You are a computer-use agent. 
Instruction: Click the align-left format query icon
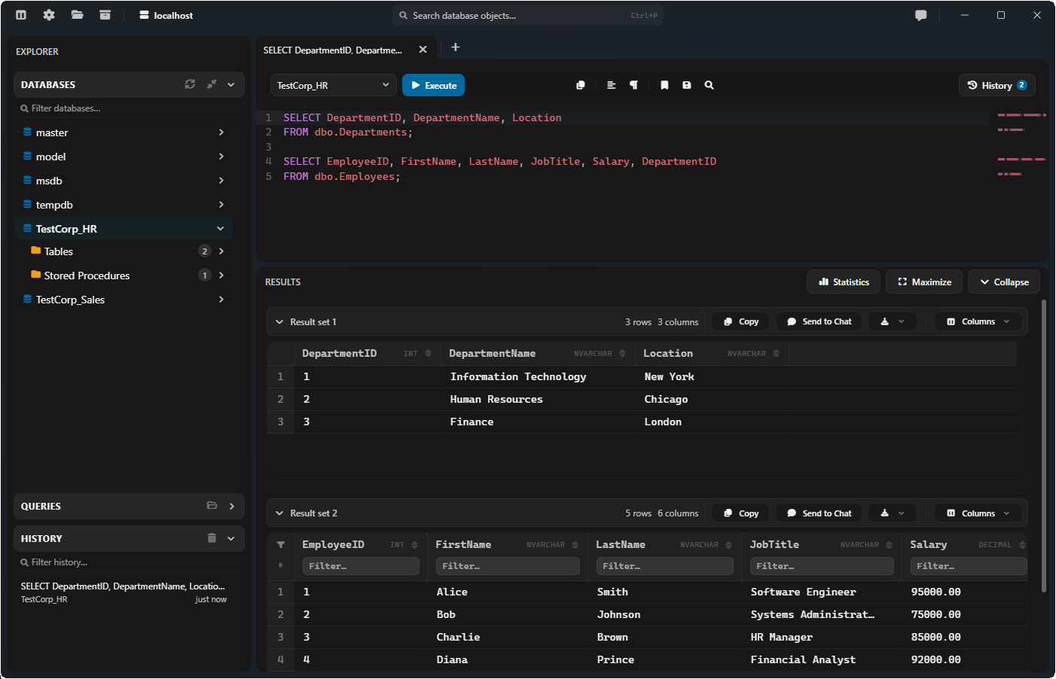pos(612,85)
